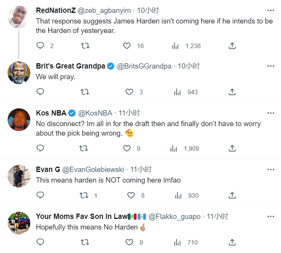This screenshot has width=281, height=253.
Task: Open Your Moms Fav Son In Law's avatar
Action: (19, 223)
